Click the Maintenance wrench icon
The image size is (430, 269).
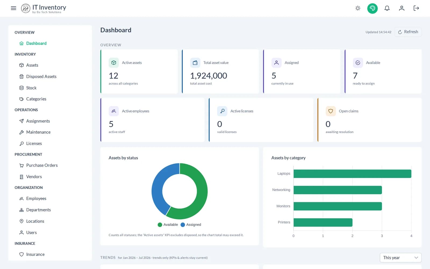coord(21,132)
